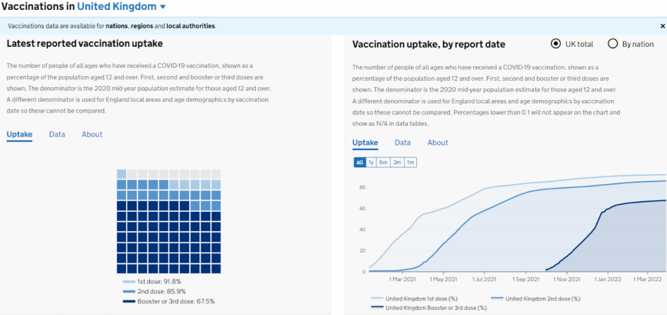Open About tab under latest uptake
This screenshot has width=667, height=315.
[92, 135]
